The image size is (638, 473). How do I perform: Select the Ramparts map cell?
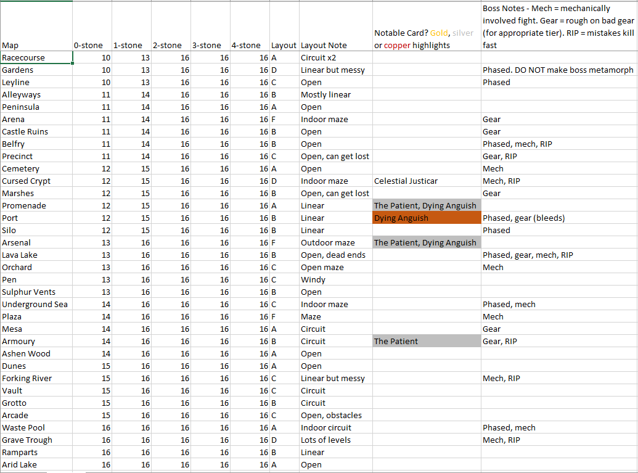36,452
